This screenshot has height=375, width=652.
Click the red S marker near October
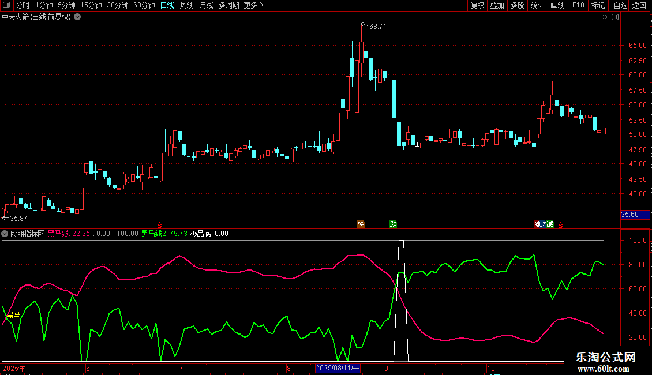(560, 225)
